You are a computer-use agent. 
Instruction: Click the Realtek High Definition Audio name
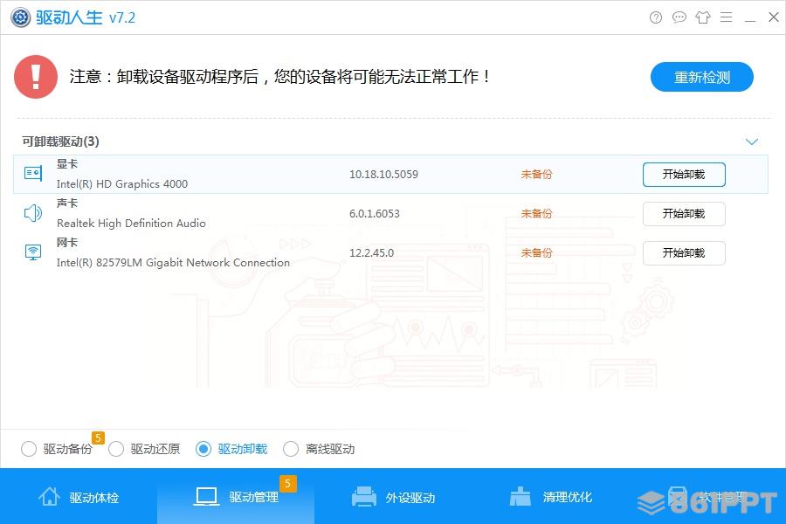pos(131,224)
